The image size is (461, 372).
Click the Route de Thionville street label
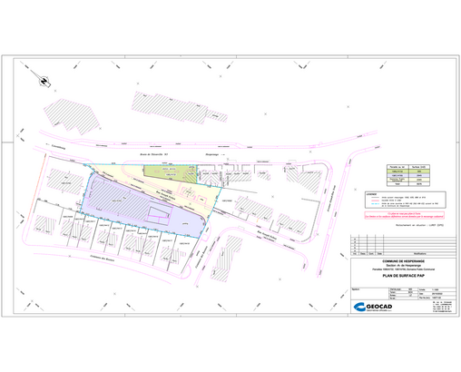coord(153,154)
